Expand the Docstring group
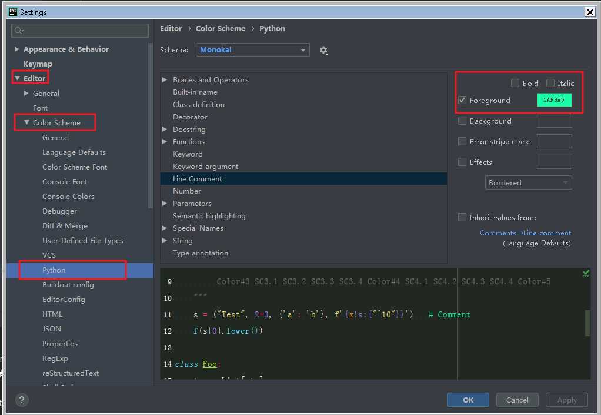Image resolution: width=601 pixels, height=415 pixels. pyautogui.click(x=165, y=130)
